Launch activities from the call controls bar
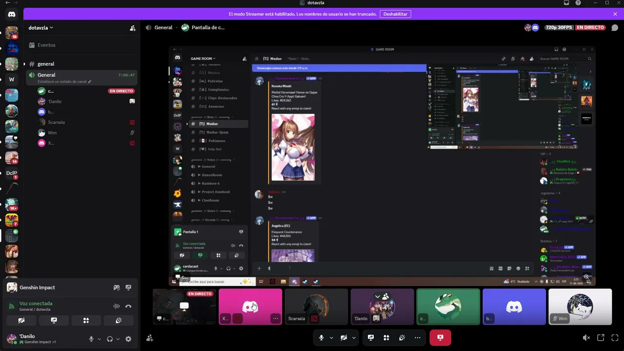Viewport: 624px width, 351px height. coord(387,337)
